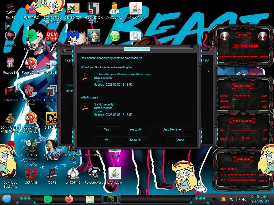Open the Action Center flag icon
This screenshot has width=274, height=205.
[x=231, y=199]
